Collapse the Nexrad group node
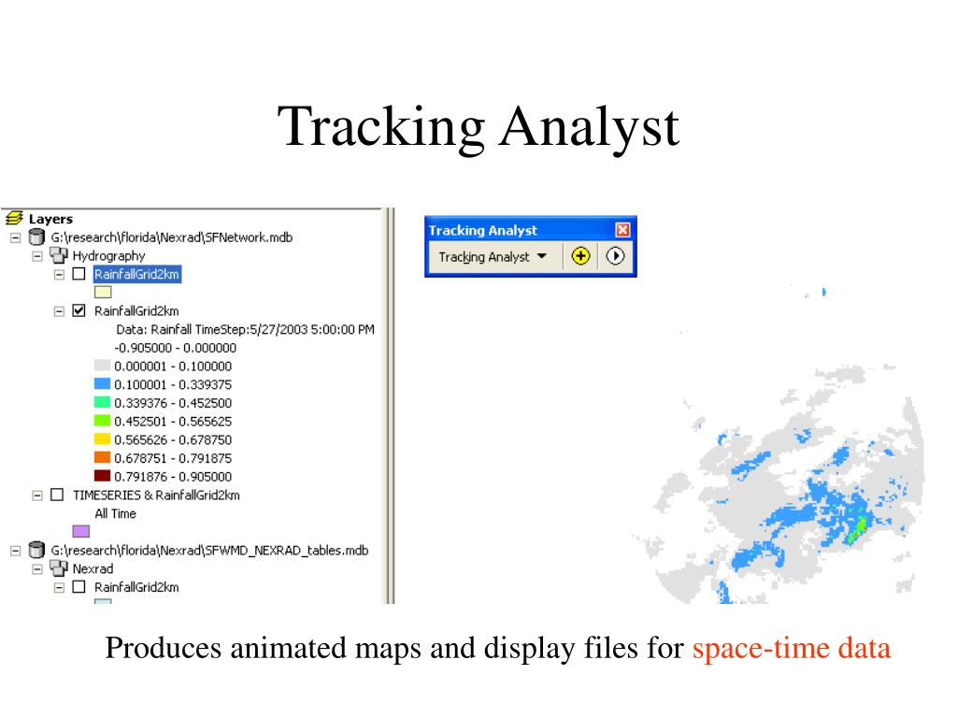957x718 pixels. 37,569
